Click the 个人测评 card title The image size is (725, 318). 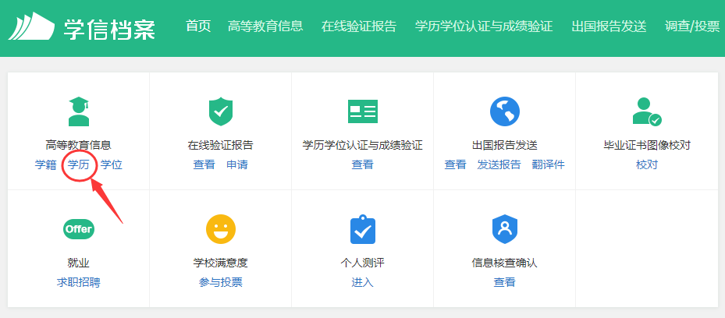(362, 263)
